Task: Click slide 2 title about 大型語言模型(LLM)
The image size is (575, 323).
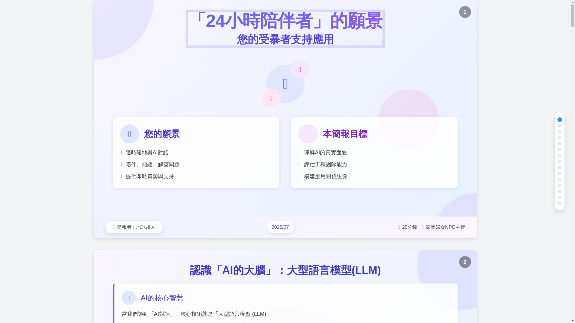Action: click(285, 270)
